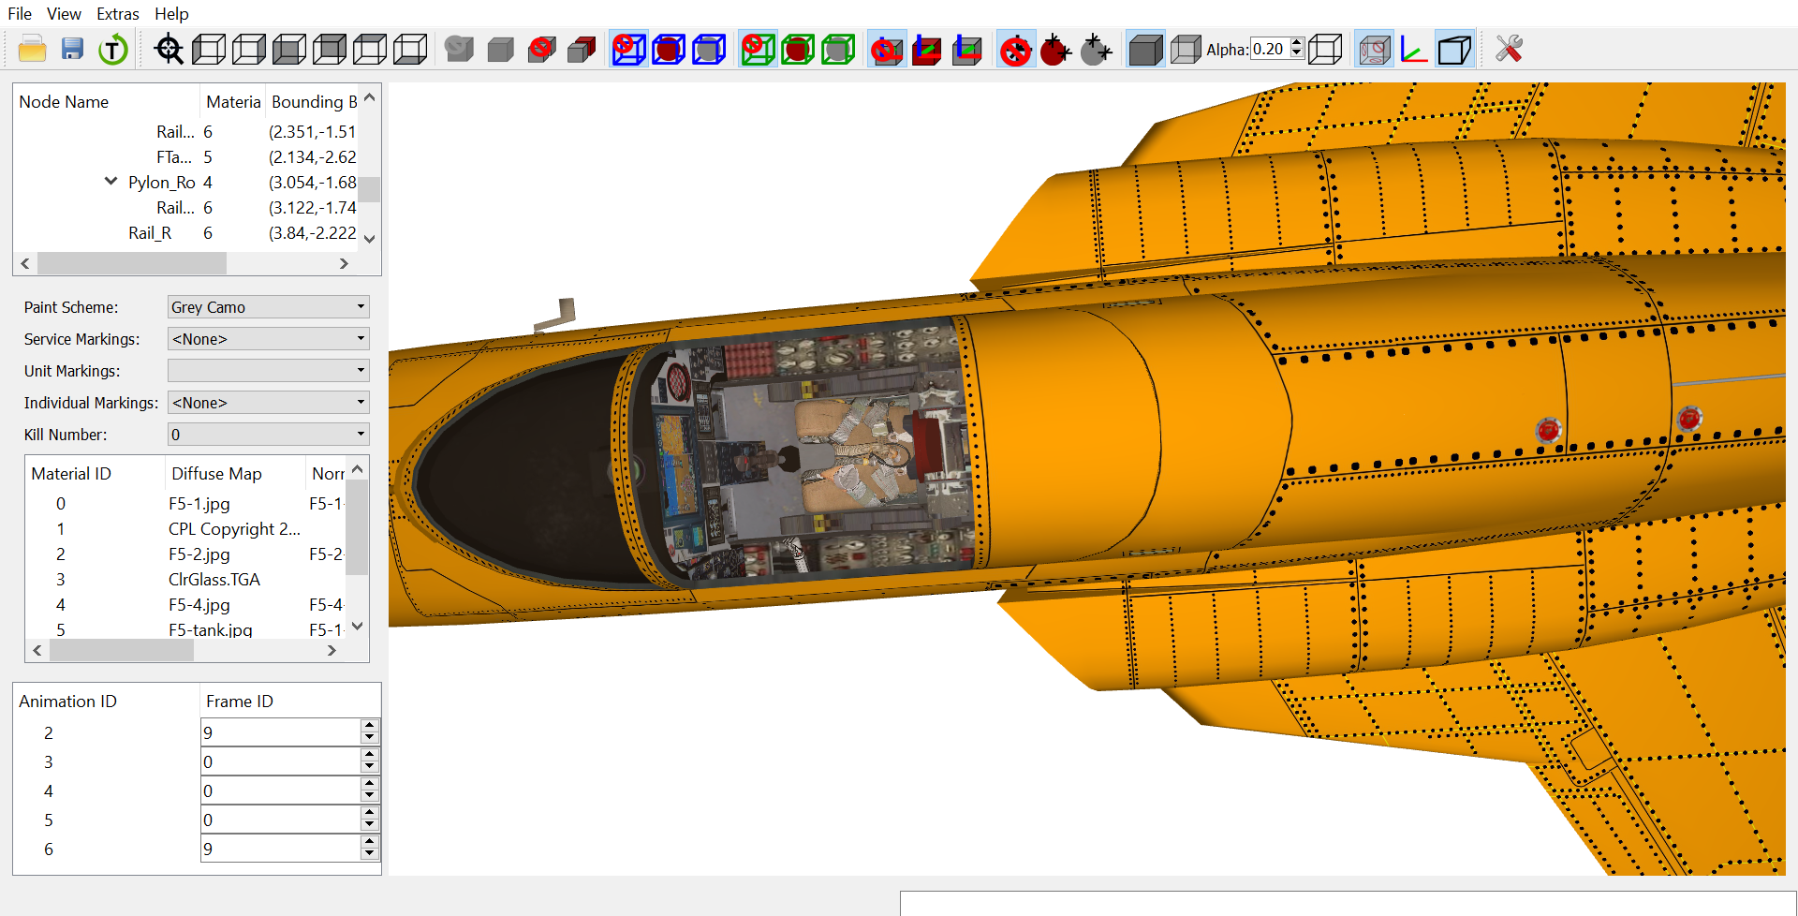Screen dimensions: 1798x916
Task: Open the Unit Markings dropdown
Action: point(268,371)
